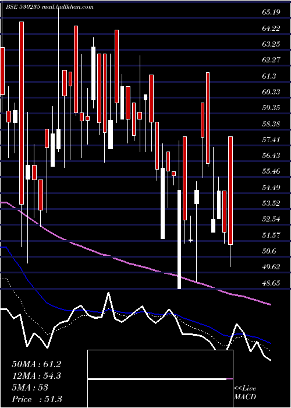Click the 48.65 price axis label

point(271,283)
